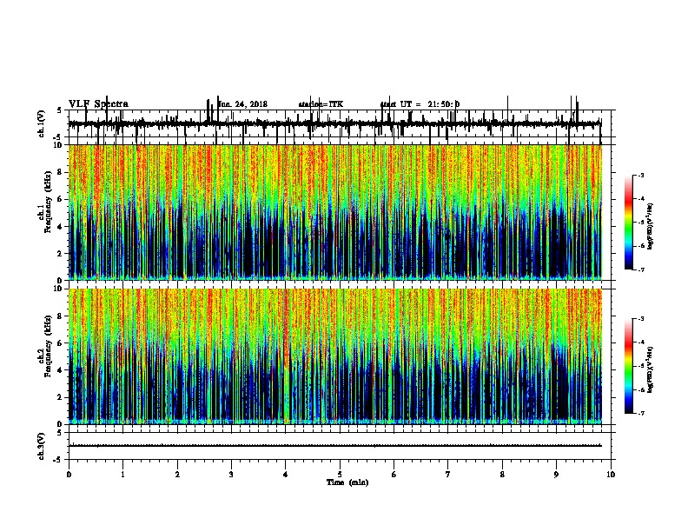This screenshot has height=532, width=688.
Task: Click the log(PSD) label beside ch.2 color bar
Action: (651, 369)
